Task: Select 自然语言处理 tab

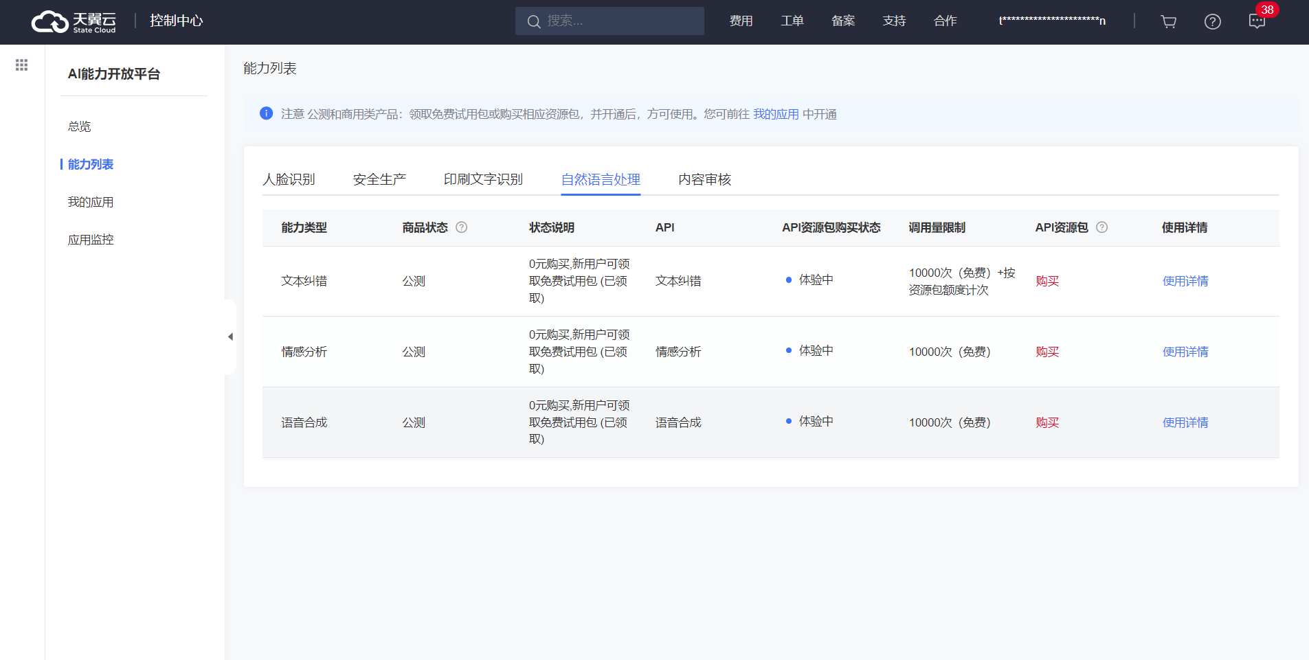Action: [x=601, y=179]
